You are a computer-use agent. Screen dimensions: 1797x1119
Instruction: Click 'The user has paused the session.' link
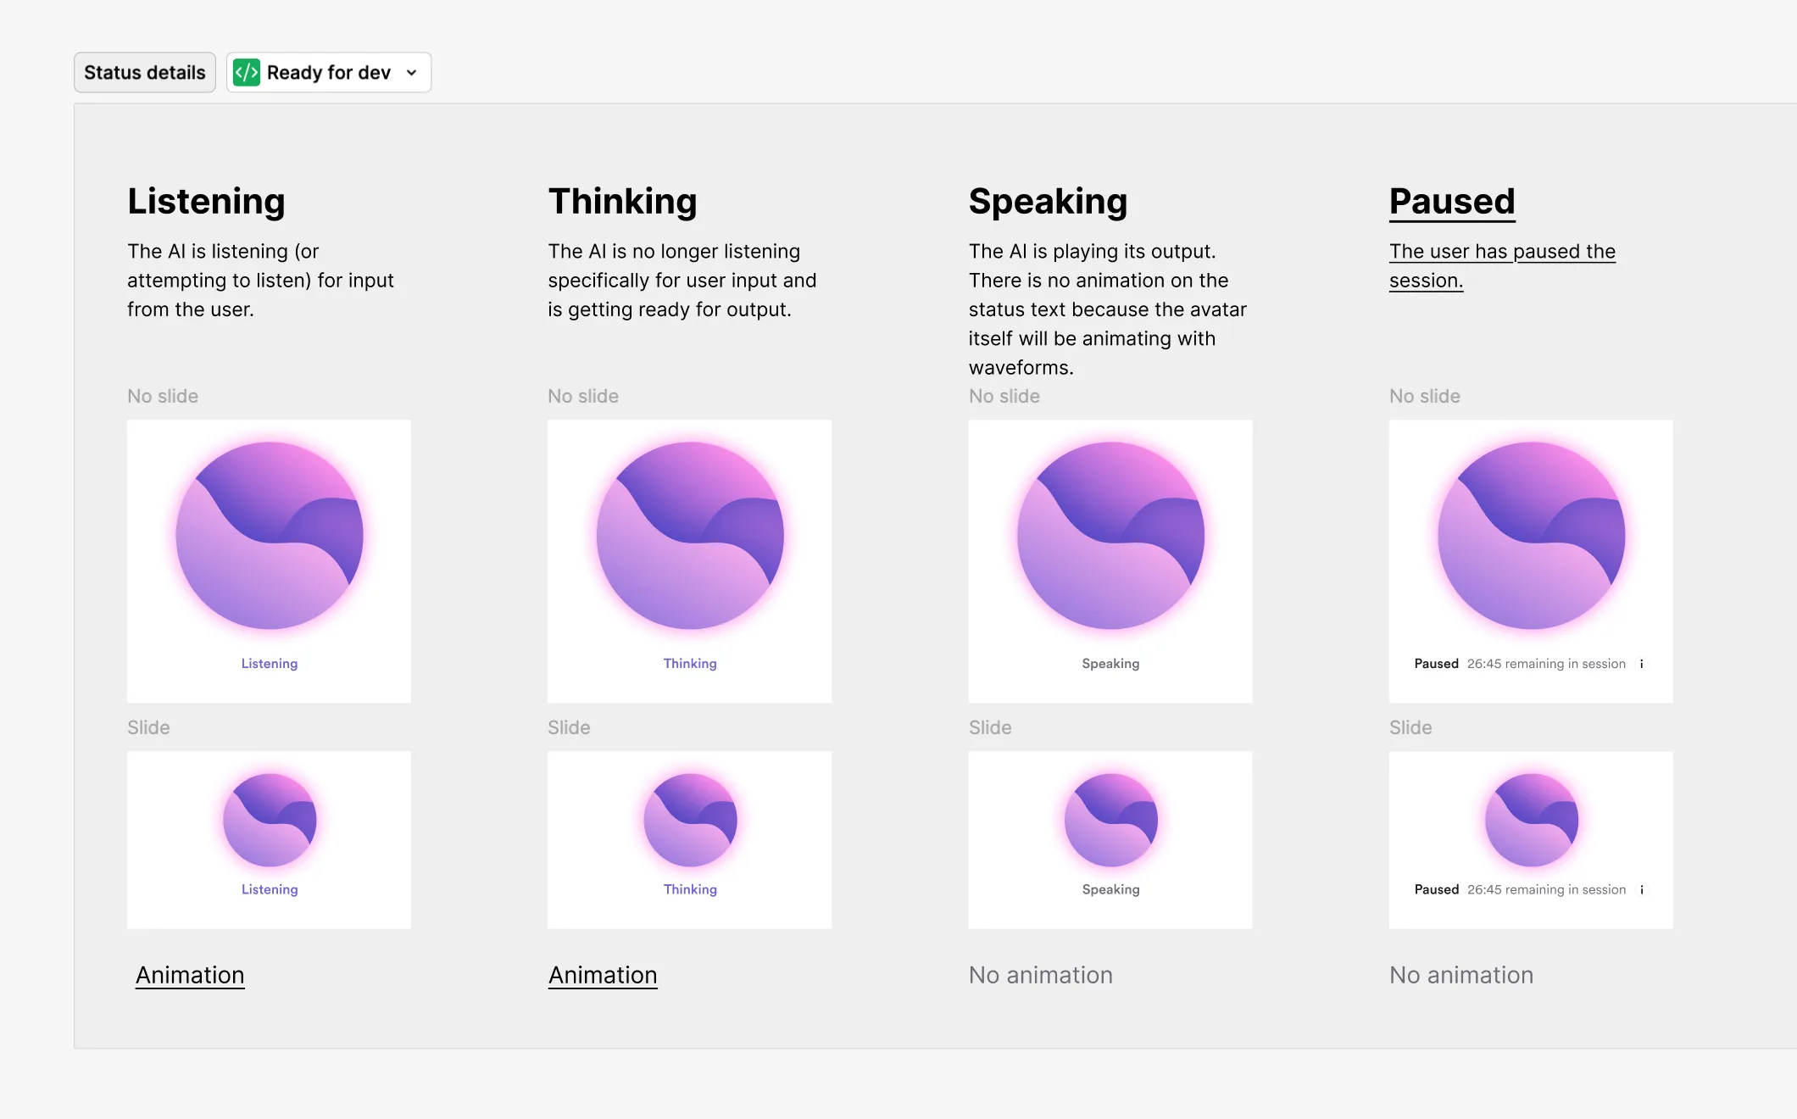[1502, 265]
